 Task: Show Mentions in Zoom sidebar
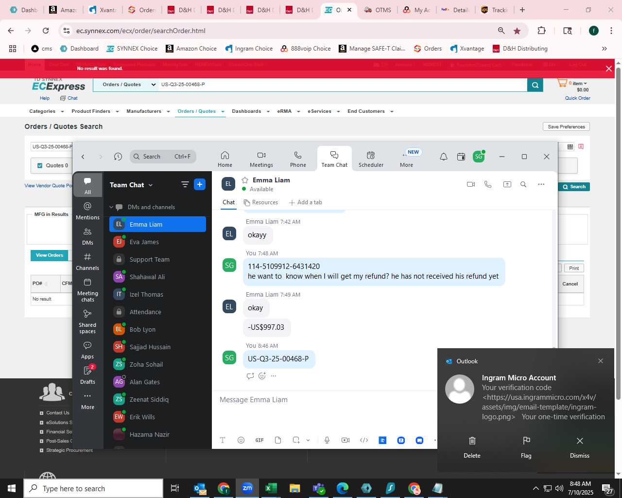(87, 211)
